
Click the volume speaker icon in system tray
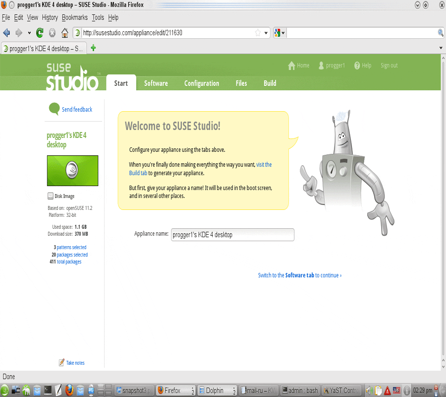369,390
